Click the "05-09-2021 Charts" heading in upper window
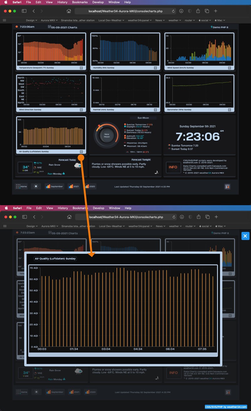The image size is (251, 411). 63,27
